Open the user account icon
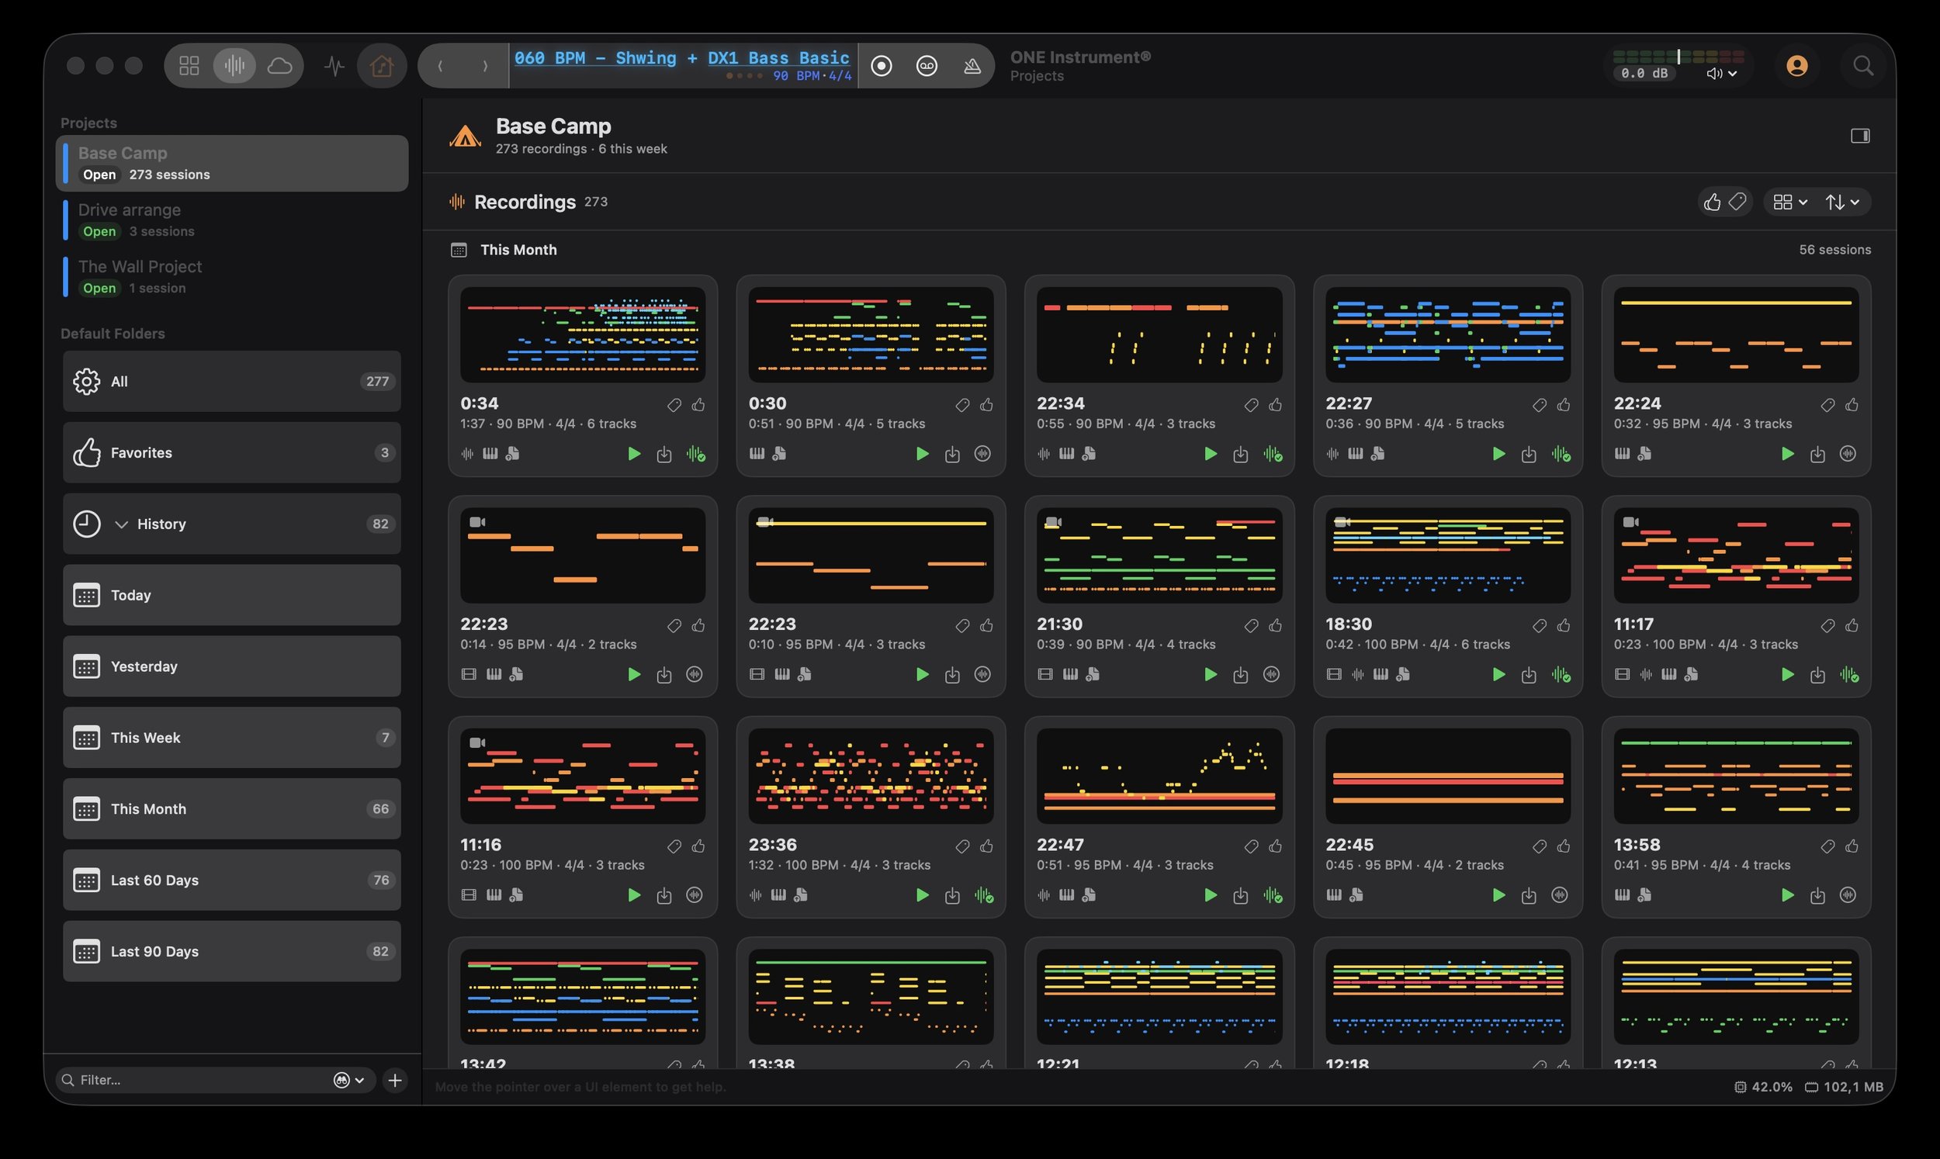1940x1159 pixels. (x=1796, y=66)
